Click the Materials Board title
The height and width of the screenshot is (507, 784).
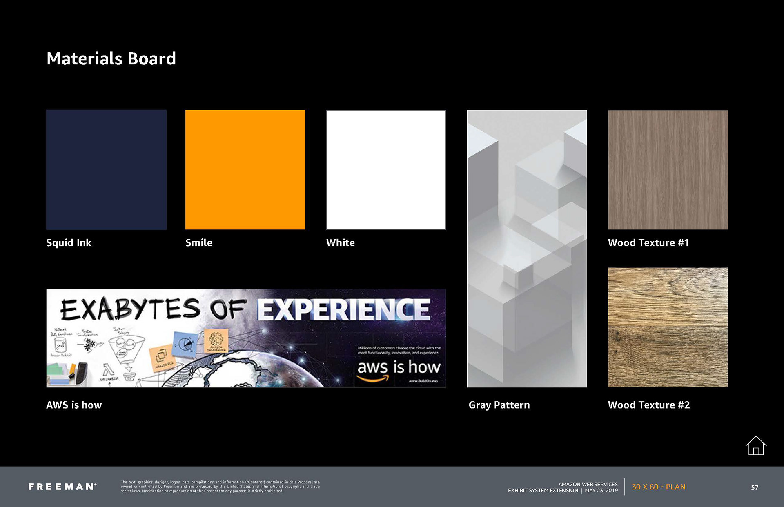coord(111,59)
